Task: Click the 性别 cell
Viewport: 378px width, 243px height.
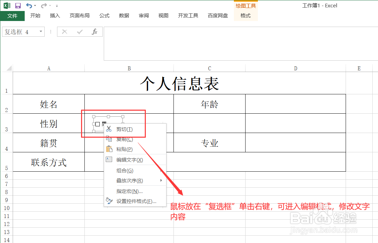Action: coord(49,124)
